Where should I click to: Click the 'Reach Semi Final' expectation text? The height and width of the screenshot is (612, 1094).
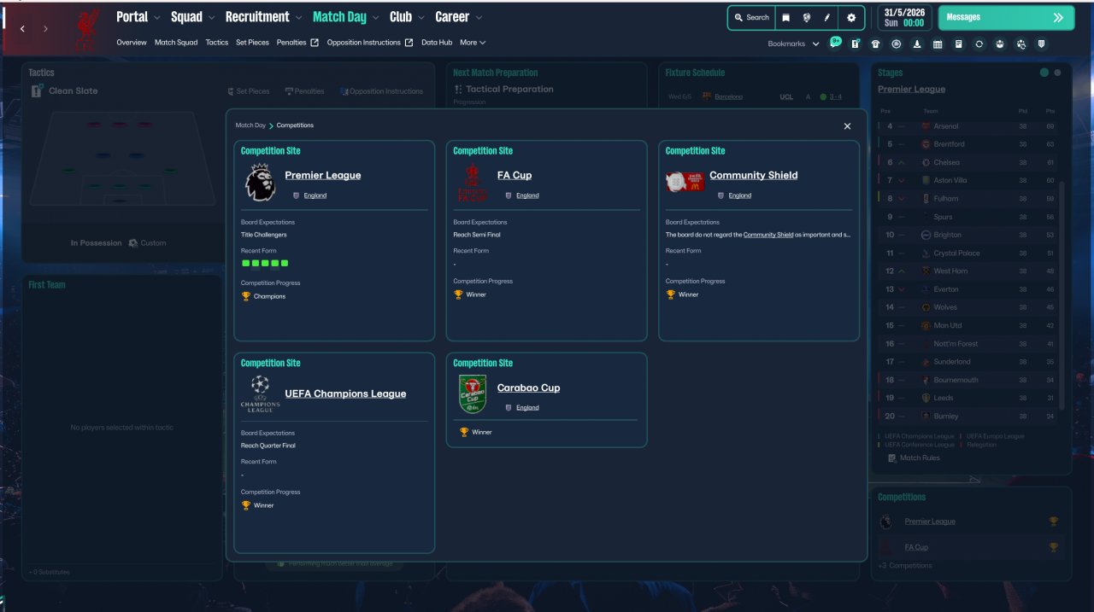[477, 235]
